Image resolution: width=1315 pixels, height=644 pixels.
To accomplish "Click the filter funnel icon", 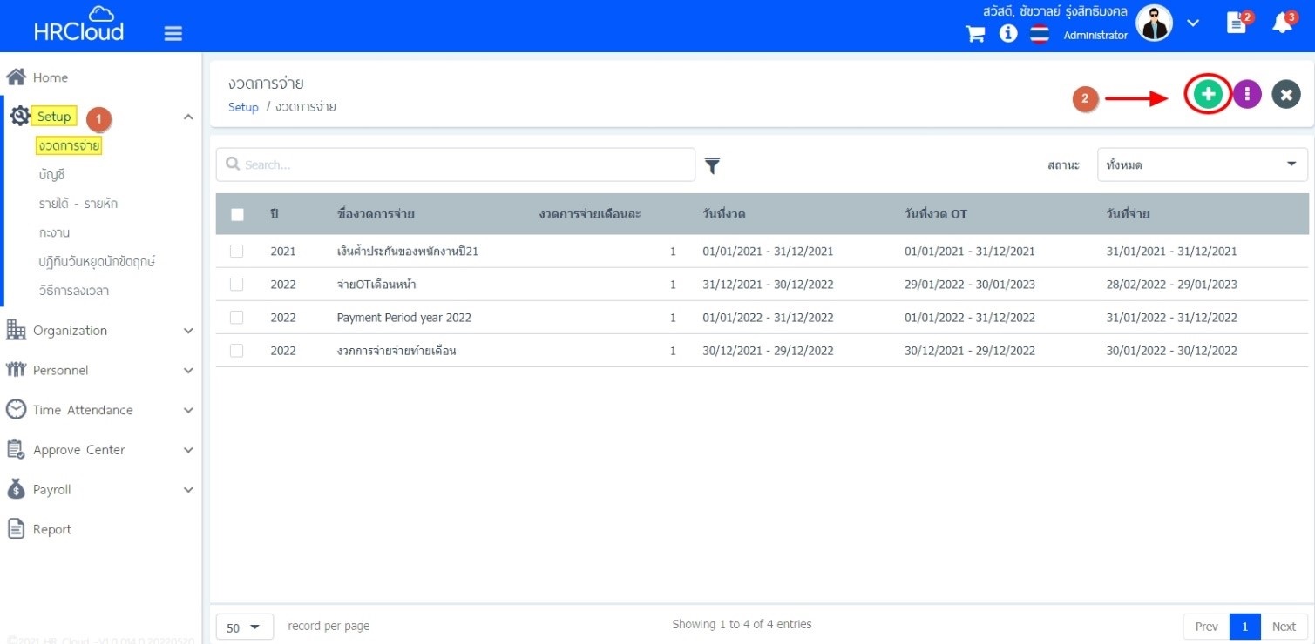I will coord(712,165).
